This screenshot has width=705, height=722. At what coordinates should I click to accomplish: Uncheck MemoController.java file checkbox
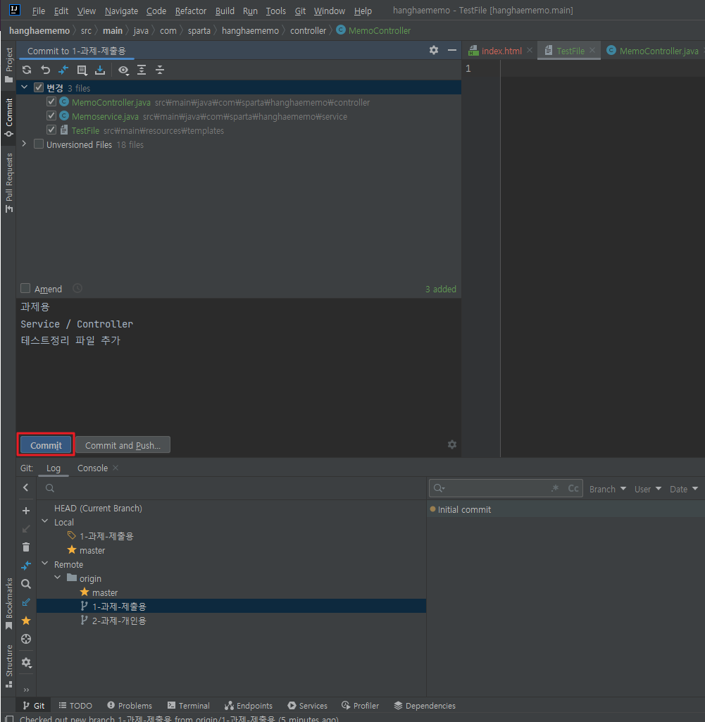pyautogui.click(x=51, y=101)
